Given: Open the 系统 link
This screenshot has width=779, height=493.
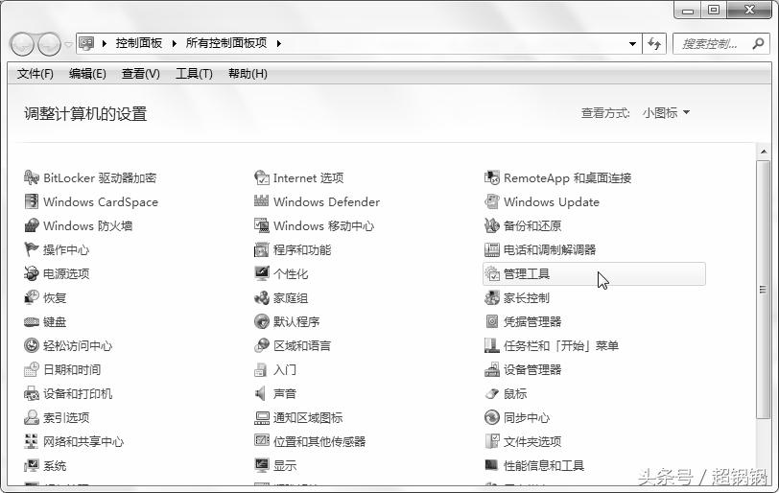Looking at the screenshot, I should [55, 466].
